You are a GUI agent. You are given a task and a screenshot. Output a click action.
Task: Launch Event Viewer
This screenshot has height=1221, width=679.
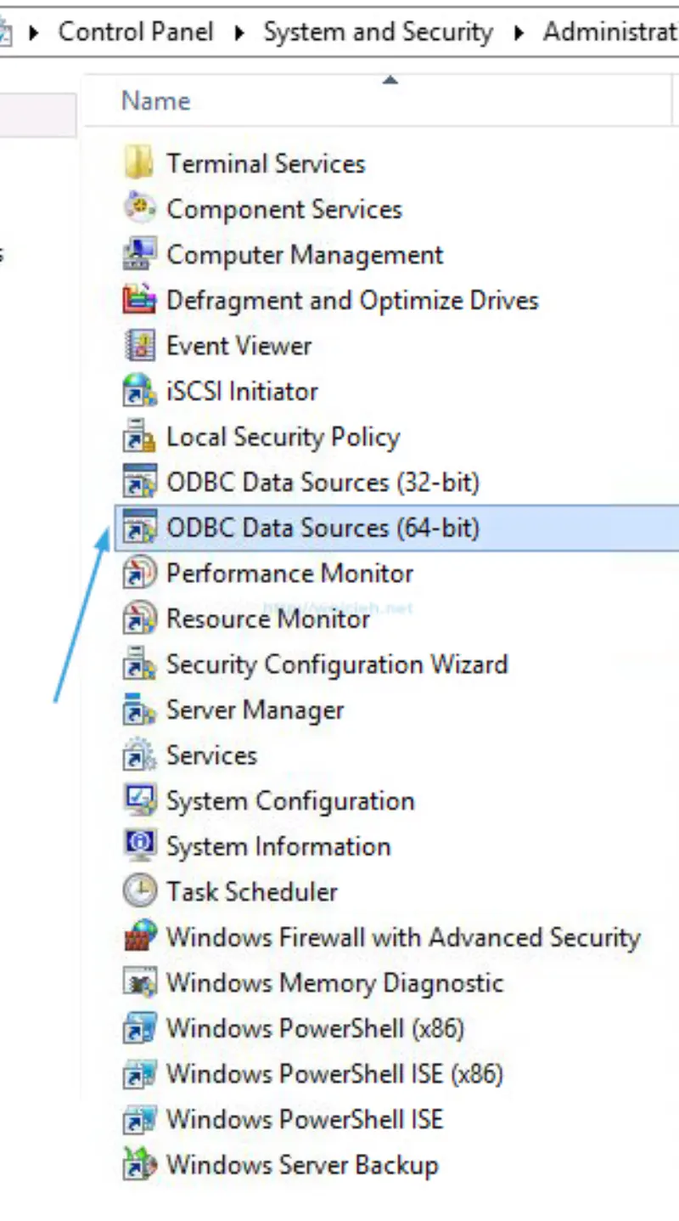coord(238,346)
